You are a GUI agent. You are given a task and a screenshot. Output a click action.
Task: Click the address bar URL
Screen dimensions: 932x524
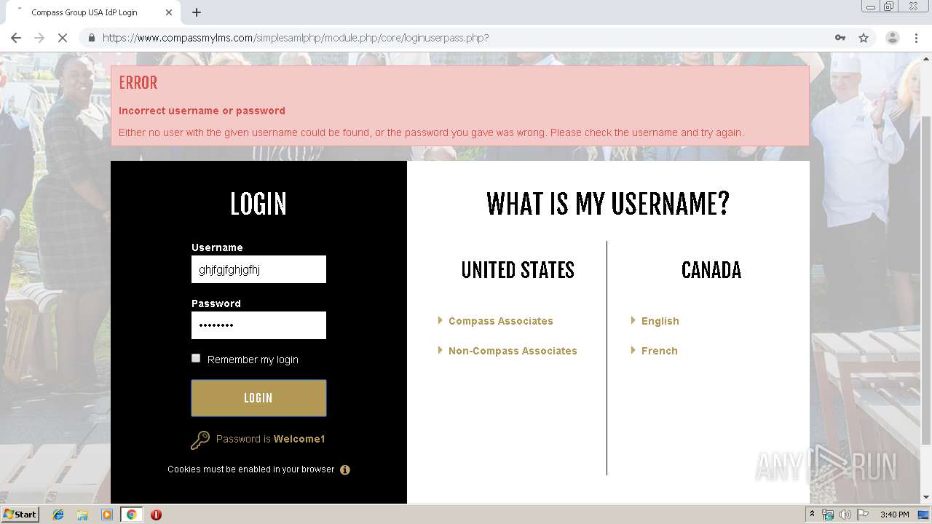click(296, 38)
